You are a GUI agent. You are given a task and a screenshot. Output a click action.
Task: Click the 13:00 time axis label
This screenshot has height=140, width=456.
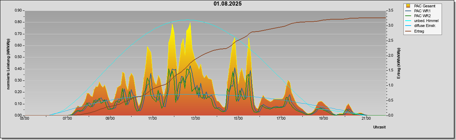tap(195, 119)
